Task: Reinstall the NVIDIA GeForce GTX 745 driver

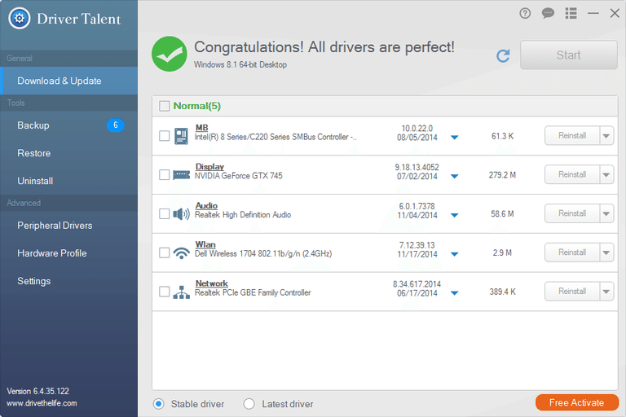Action: (x=572, y=175)
